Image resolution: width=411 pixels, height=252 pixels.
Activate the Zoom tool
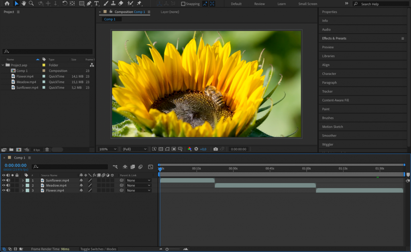pos(32,4)
